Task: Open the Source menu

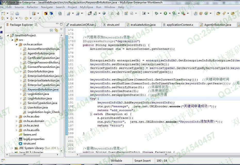Action: pos(19,7)
